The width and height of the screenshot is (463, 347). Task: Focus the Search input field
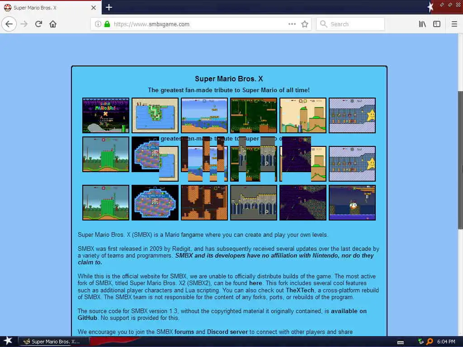(350, 24)
